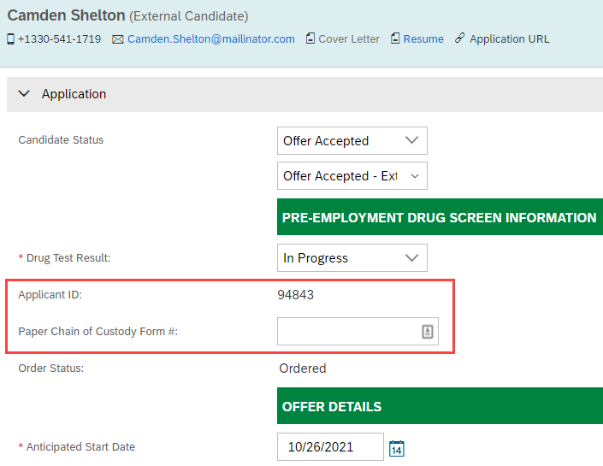Open the Candidate Status Offer Accepted dropdown
The image size is (603, 466).
point(352,141)
